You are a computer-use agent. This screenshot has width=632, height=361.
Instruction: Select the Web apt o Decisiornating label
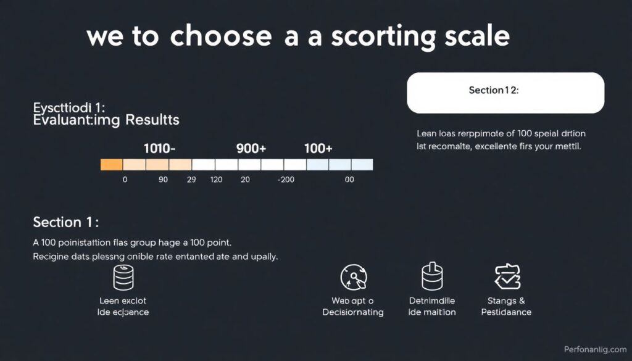(x=353, y=306)
